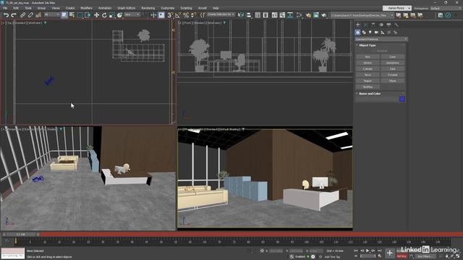The height and width of the screenshot is (260, 463).
Task: Enable the Percent Snap toggle
Action: 186,14
